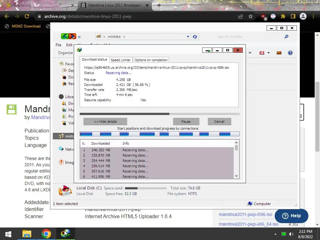Open File Explorer from taskbar
The height and width of the screenshot is (240, 320).
coord(27,234)
